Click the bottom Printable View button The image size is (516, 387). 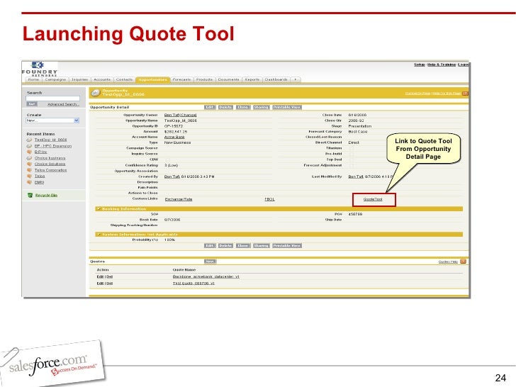pyautogui.click(x=287, y=246)
